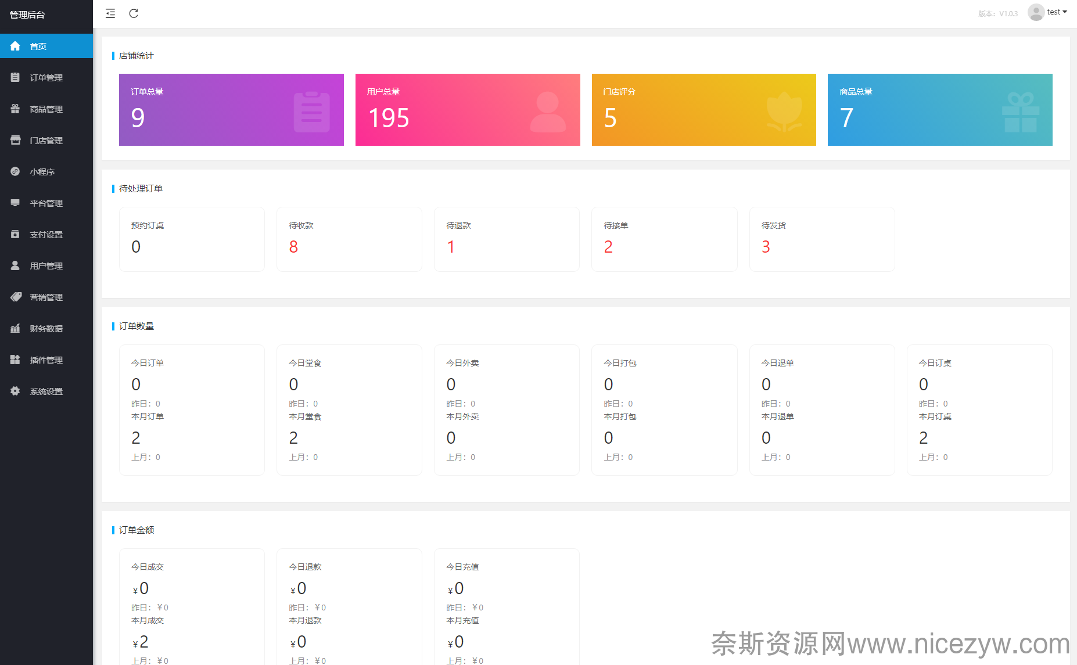Viewport: 1077px width, 665px height.
Task: Open the 待退款 pending card
Action: tap(507, 239)
